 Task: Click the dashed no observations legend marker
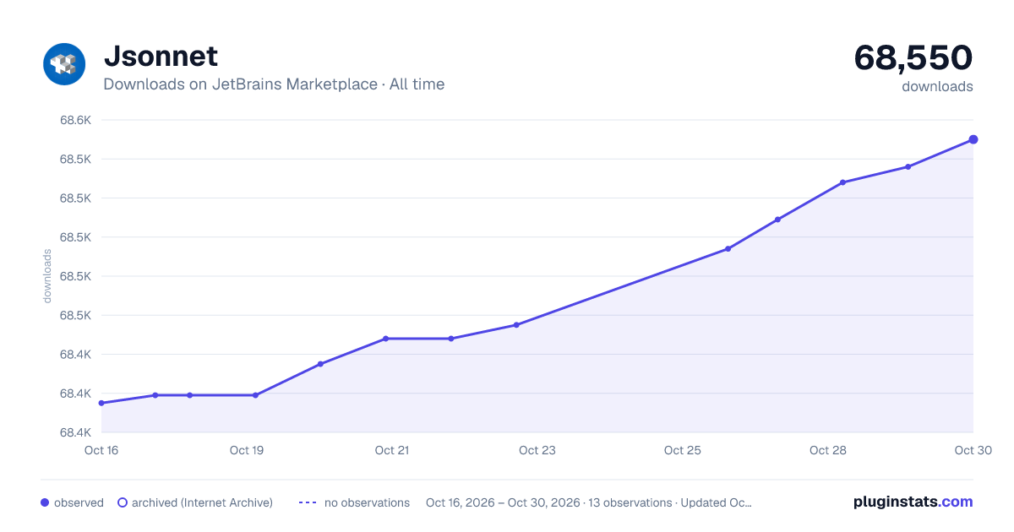308,502
